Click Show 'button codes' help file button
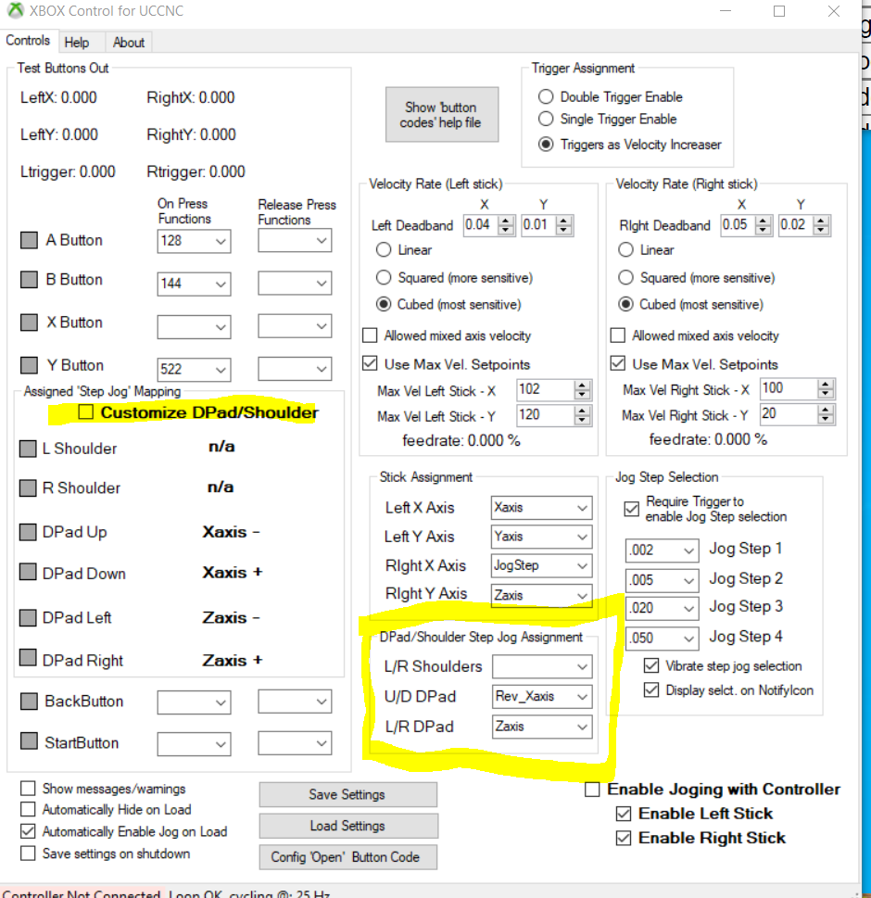871x898 pixels. click(x=441, y=115)
